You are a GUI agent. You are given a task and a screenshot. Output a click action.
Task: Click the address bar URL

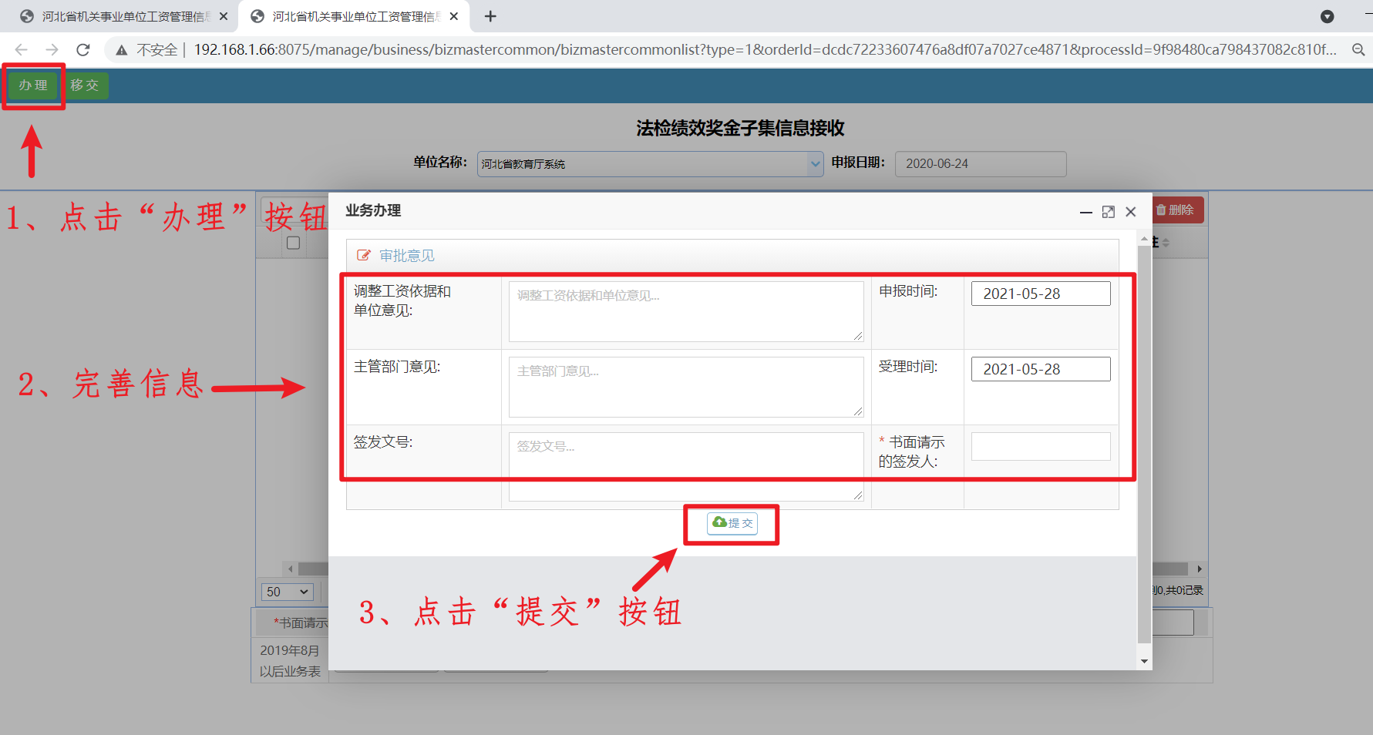click(765, 50)
